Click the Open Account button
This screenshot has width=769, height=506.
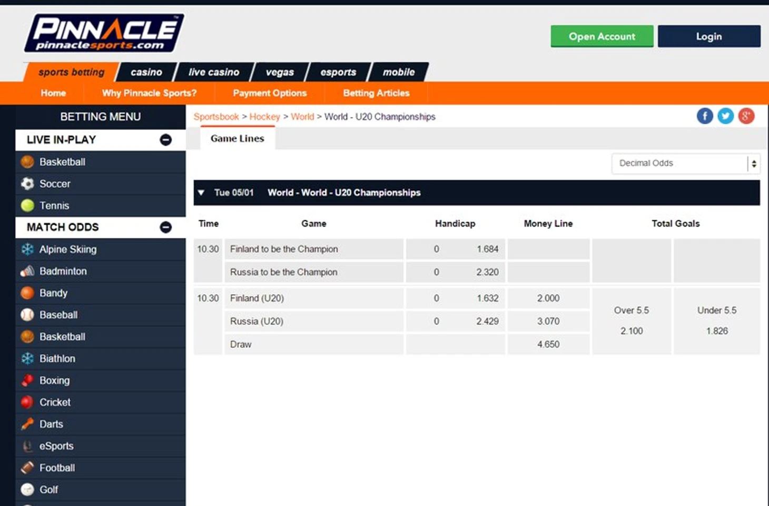coord(602,36)
